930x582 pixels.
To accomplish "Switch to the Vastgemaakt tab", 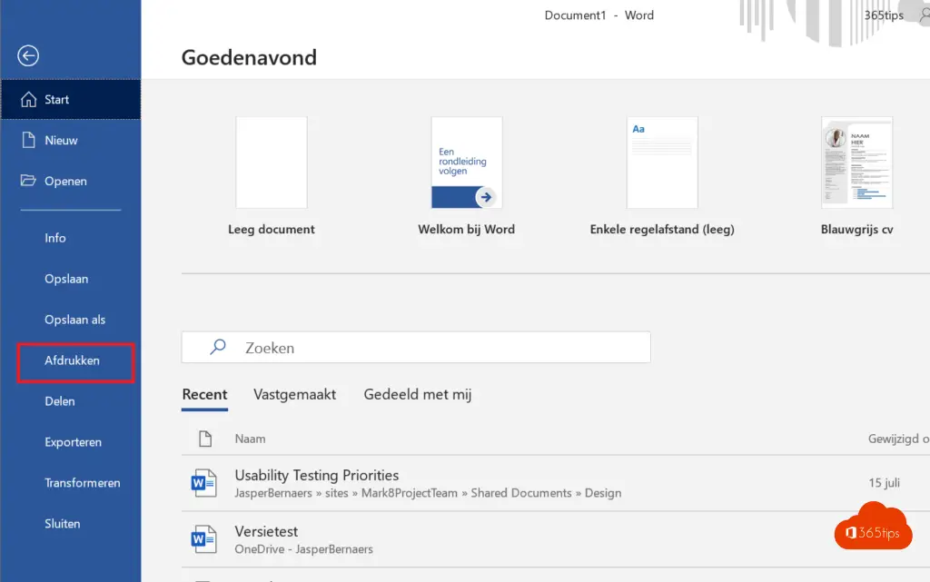I will click(294, 394).
